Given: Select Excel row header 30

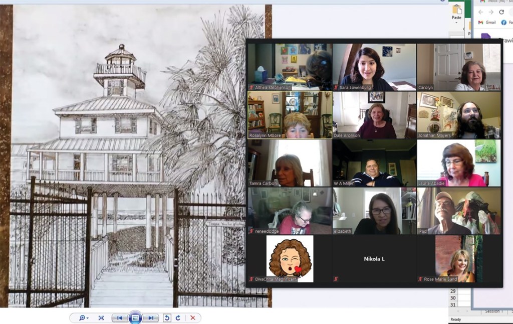Looking at the screenshot, I should [453, 298].
